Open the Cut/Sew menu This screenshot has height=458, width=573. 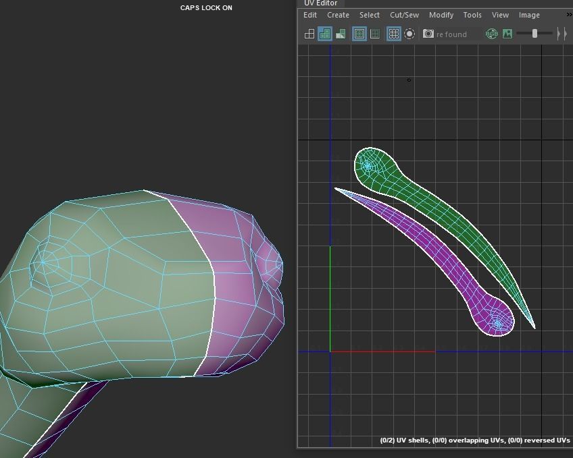point(403,15)
